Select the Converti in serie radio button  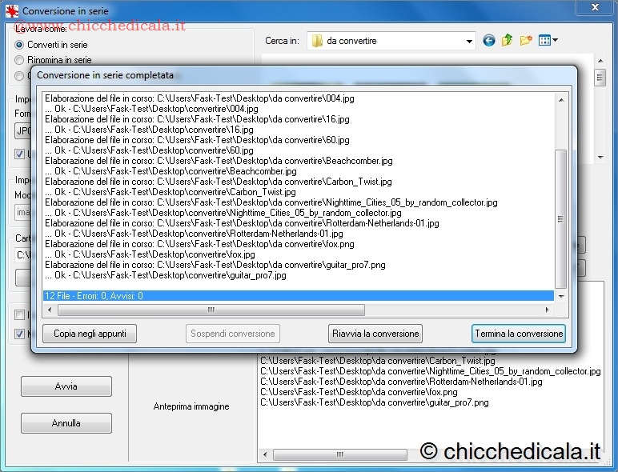coord(20,45)
